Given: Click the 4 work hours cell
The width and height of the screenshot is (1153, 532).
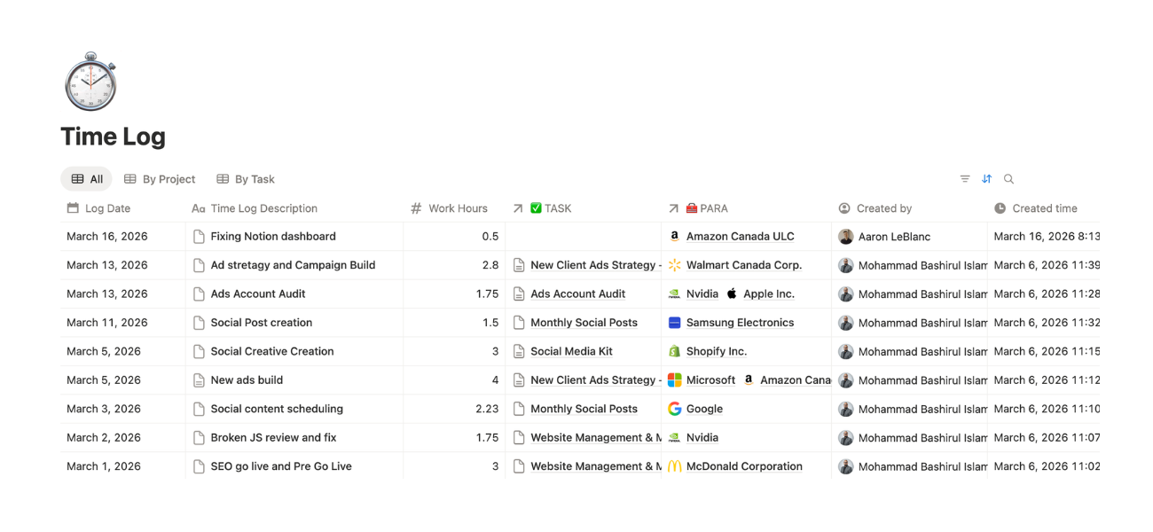Looking at the screenshot, I should point(454,379).
